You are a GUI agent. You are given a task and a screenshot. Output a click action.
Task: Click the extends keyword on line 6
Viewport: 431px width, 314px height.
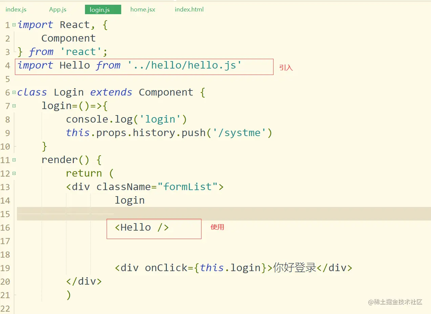111,92
